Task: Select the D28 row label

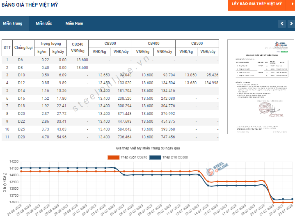Action: [21, 137]
